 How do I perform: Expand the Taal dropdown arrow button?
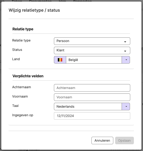pos(126,107)
